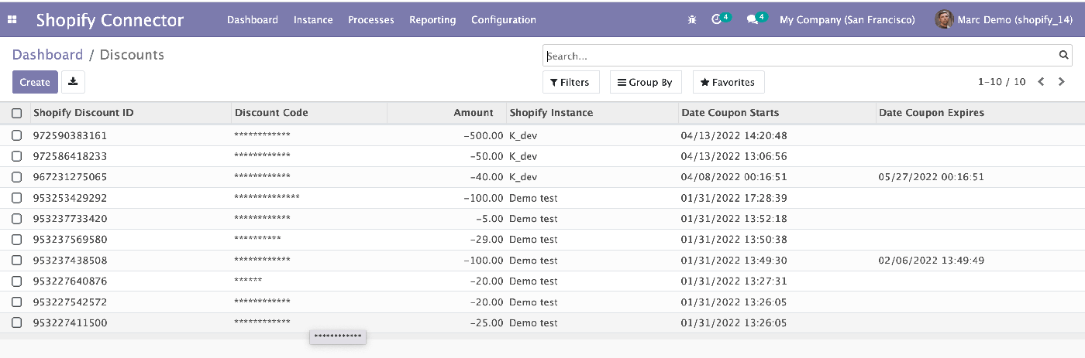Check the row 953253429292 checkbox
This screenshot has height=358, width=1085.
click(x=16, y=198)
